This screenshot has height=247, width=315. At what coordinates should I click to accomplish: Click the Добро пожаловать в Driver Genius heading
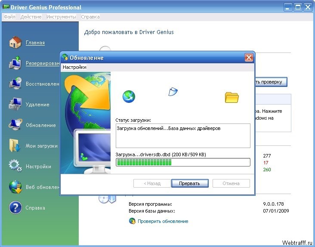[x=129, y=32]
